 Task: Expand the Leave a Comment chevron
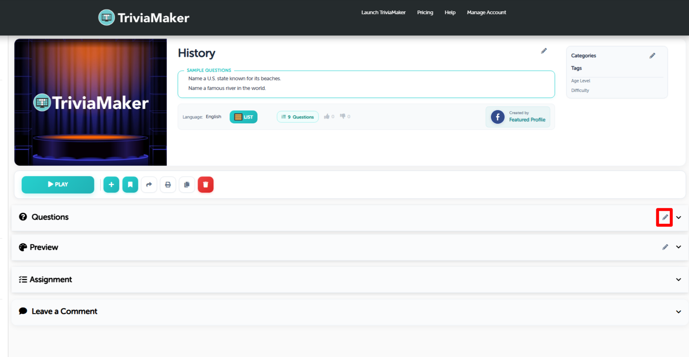[x=679, y=311]
